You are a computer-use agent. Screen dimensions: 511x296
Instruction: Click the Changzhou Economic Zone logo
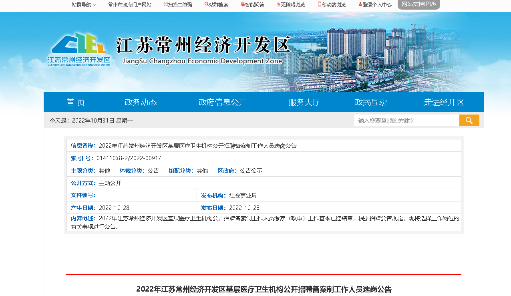(x=78, y=49)
